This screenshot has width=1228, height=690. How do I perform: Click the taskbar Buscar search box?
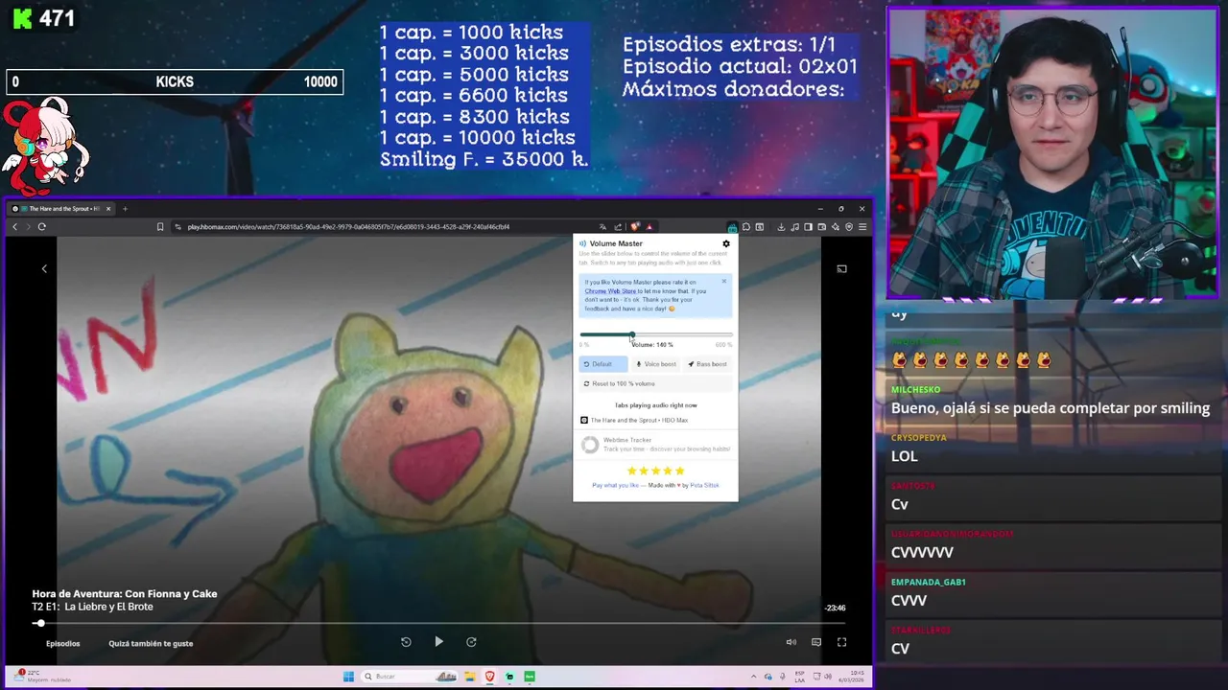(x=409, y=677)
